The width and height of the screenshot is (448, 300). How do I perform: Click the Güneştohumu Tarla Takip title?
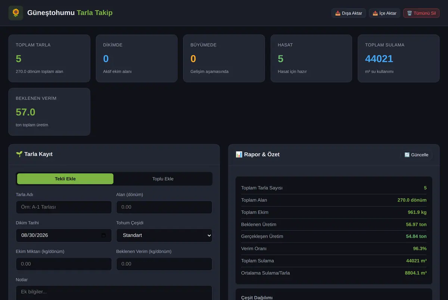(70, 13)
